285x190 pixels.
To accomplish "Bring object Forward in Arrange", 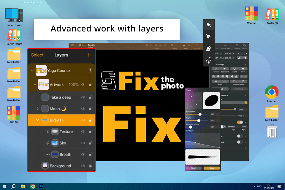I will tap(216, 69).
